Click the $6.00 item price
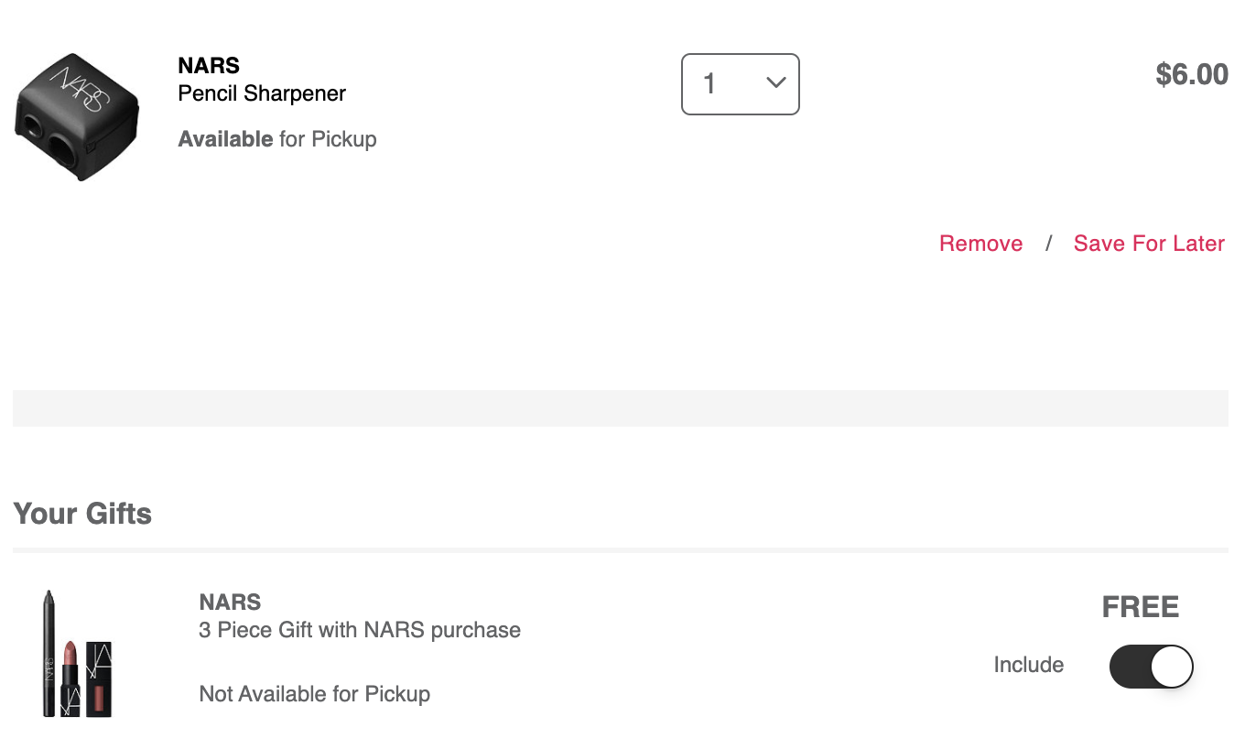Screen dimensions: 1245x749 click(x=1192, y=74)
